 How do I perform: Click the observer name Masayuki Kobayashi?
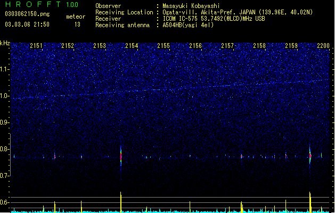point(191,6)
